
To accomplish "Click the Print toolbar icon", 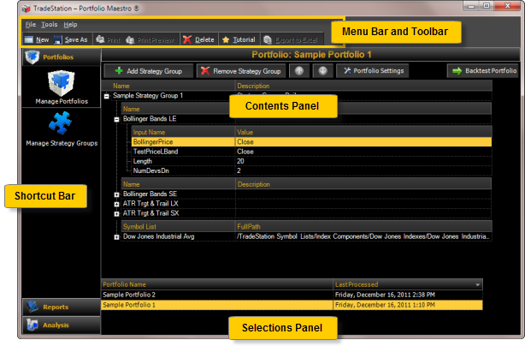I will (x=100, y=40).
